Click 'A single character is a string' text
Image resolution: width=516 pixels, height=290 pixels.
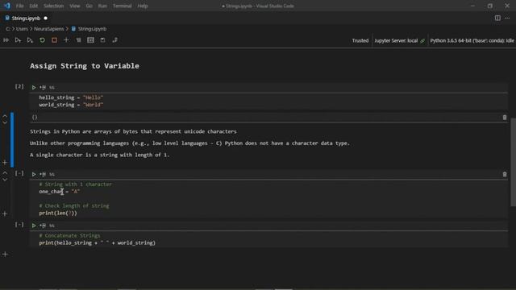(99, 155)
